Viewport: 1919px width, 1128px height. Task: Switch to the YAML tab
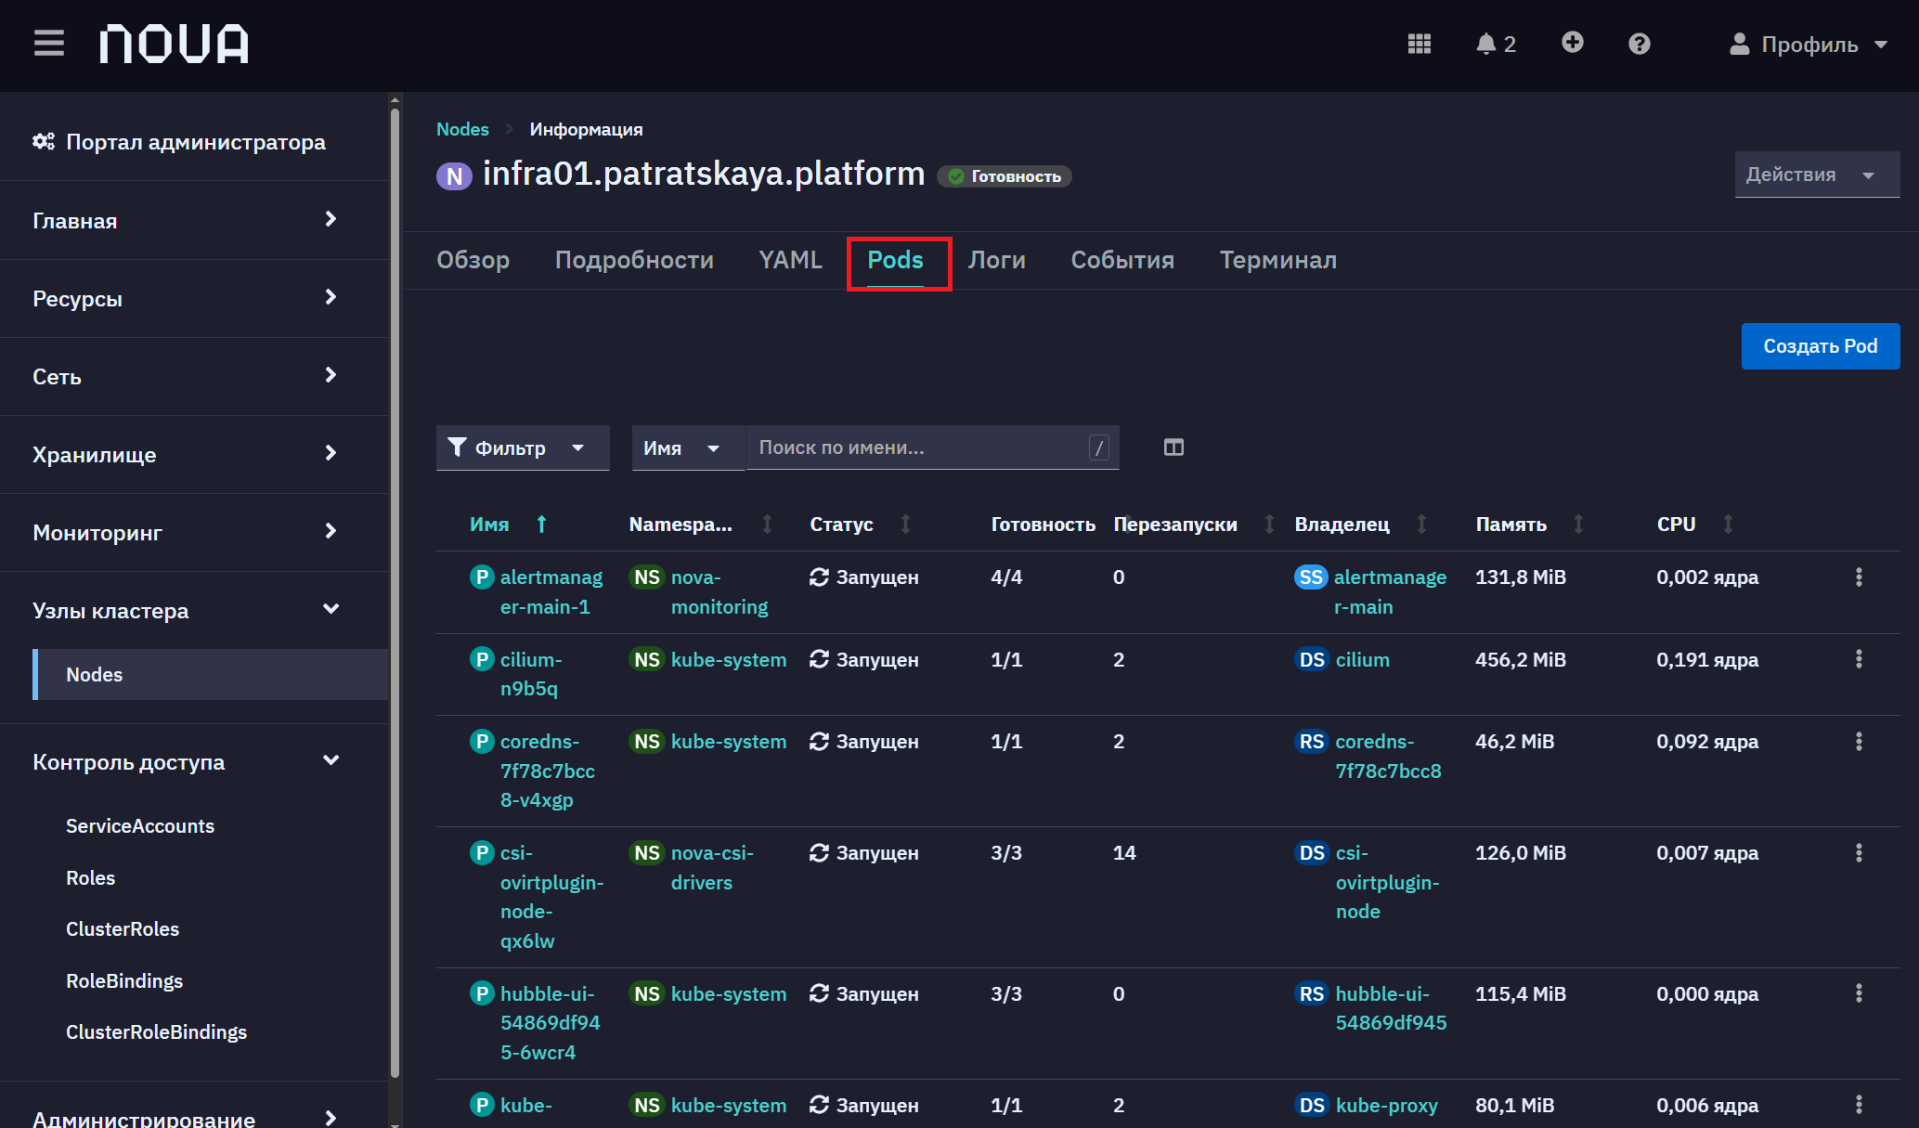790,260
